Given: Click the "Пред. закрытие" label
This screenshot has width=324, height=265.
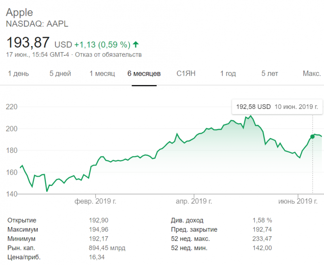Looking at the screenshot, I should (194, 229).
